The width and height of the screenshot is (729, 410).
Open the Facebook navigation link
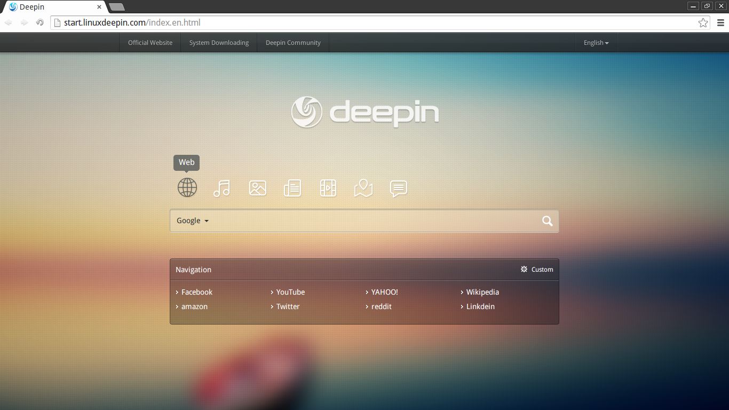pyautogui.click(x=197, y=292)
